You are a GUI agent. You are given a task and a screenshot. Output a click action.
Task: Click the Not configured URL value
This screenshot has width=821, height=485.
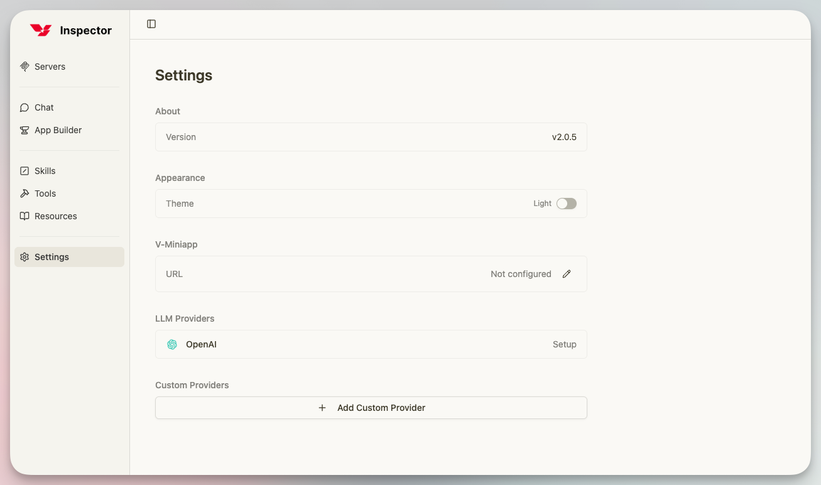[521, 274]
